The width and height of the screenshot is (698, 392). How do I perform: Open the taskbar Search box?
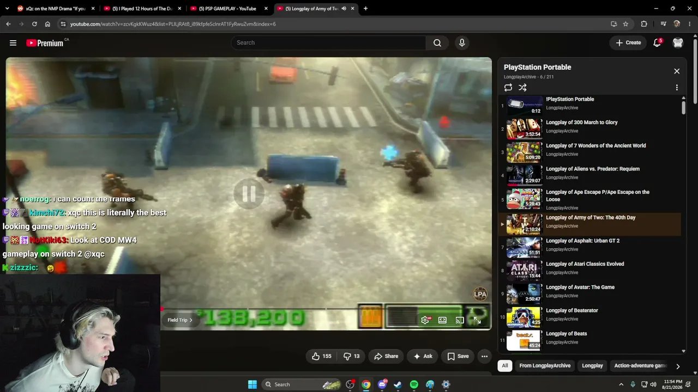tap(300, 384)
